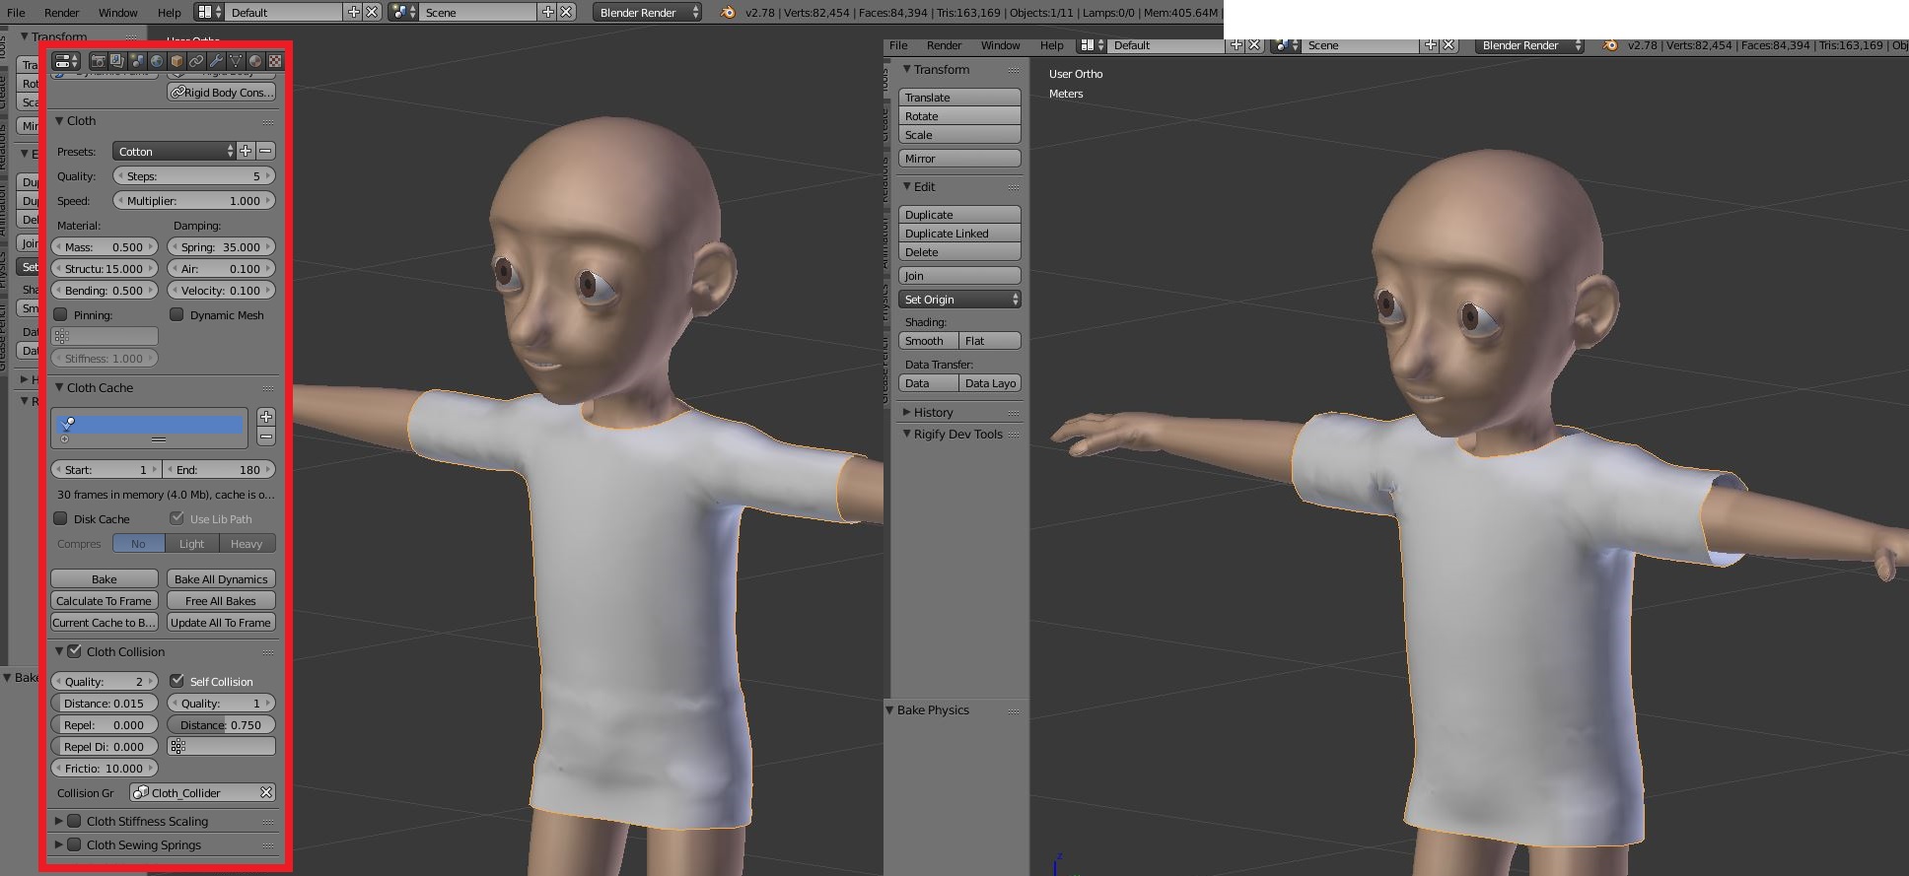Delete the Default screen layout in left window

click(372, 12)
